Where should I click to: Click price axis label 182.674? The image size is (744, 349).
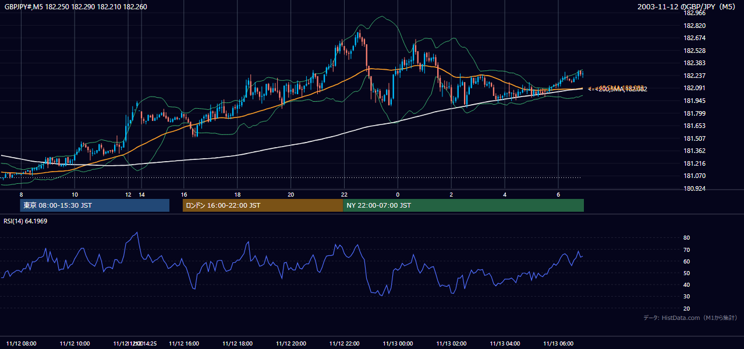pos(695,38)
